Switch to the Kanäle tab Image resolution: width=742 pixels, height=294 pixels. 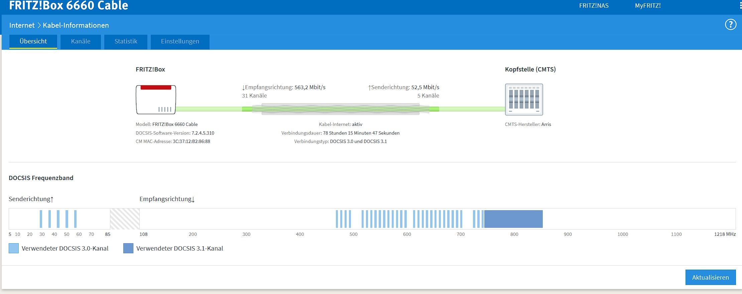click(81, 41)
